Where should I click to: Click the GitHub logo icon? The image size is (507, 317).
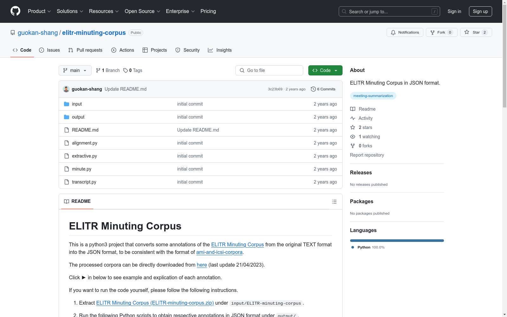tap(15, 11)
